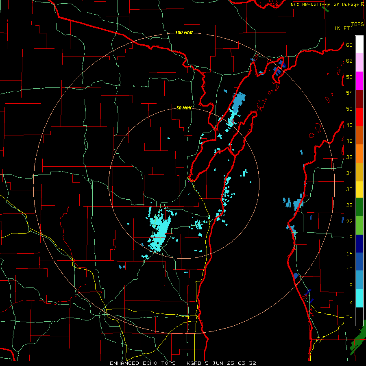The image size is (366, 366).
Task: Click the light pink legend color block
Action: (359, 62)
